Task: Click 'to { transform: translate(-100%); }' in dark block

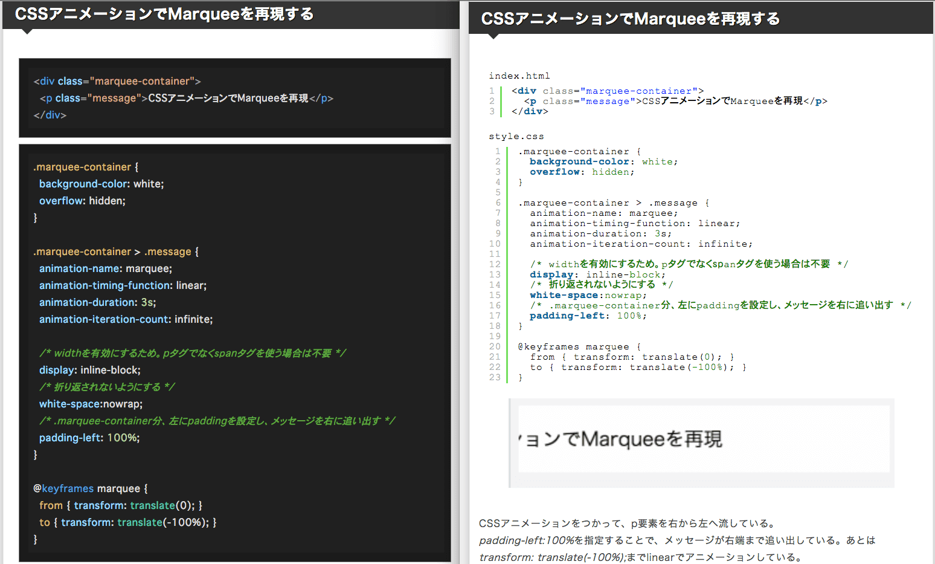Action: tap(128, 522)
